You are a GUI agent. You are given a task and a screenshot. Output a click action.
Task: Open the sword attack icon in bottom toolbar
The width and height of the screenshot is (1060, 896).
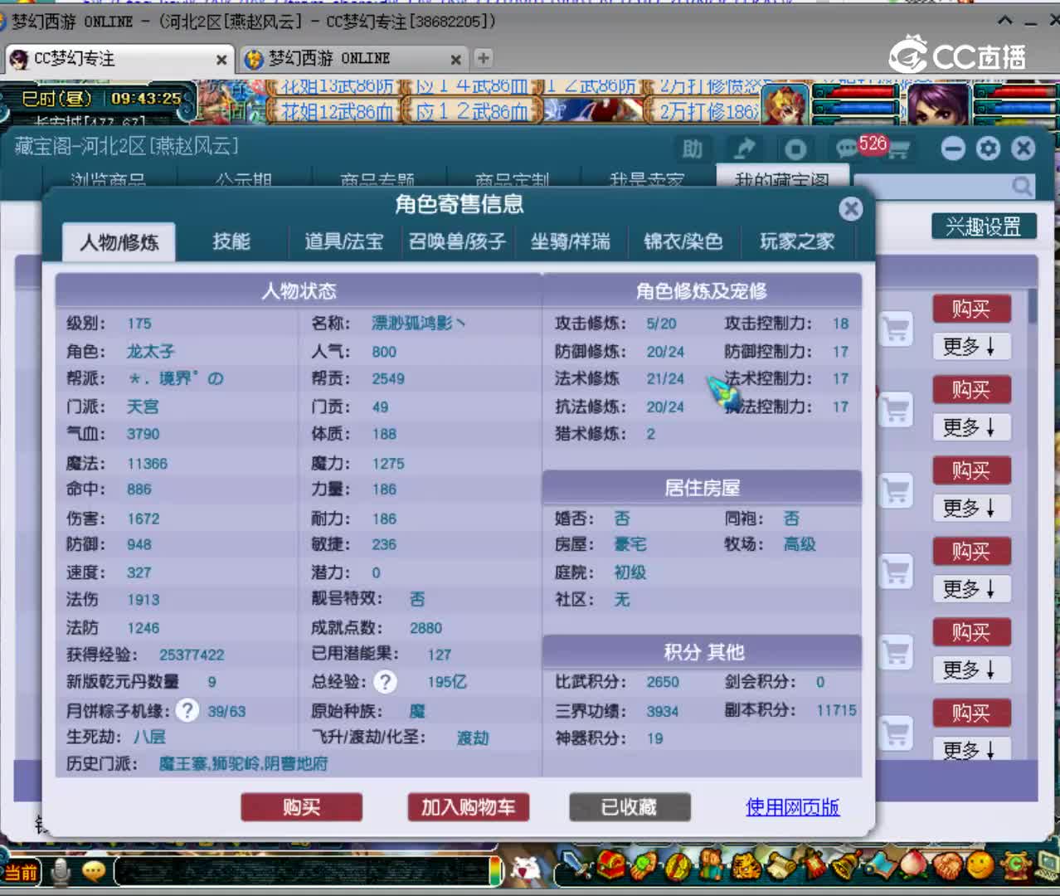[x=576, y=865]
